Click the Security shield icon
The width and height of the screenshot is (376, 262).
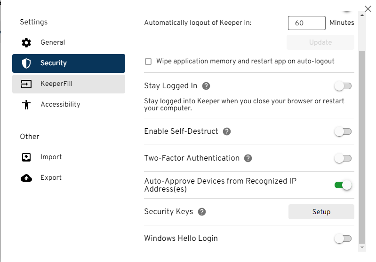tap(26, 63)
